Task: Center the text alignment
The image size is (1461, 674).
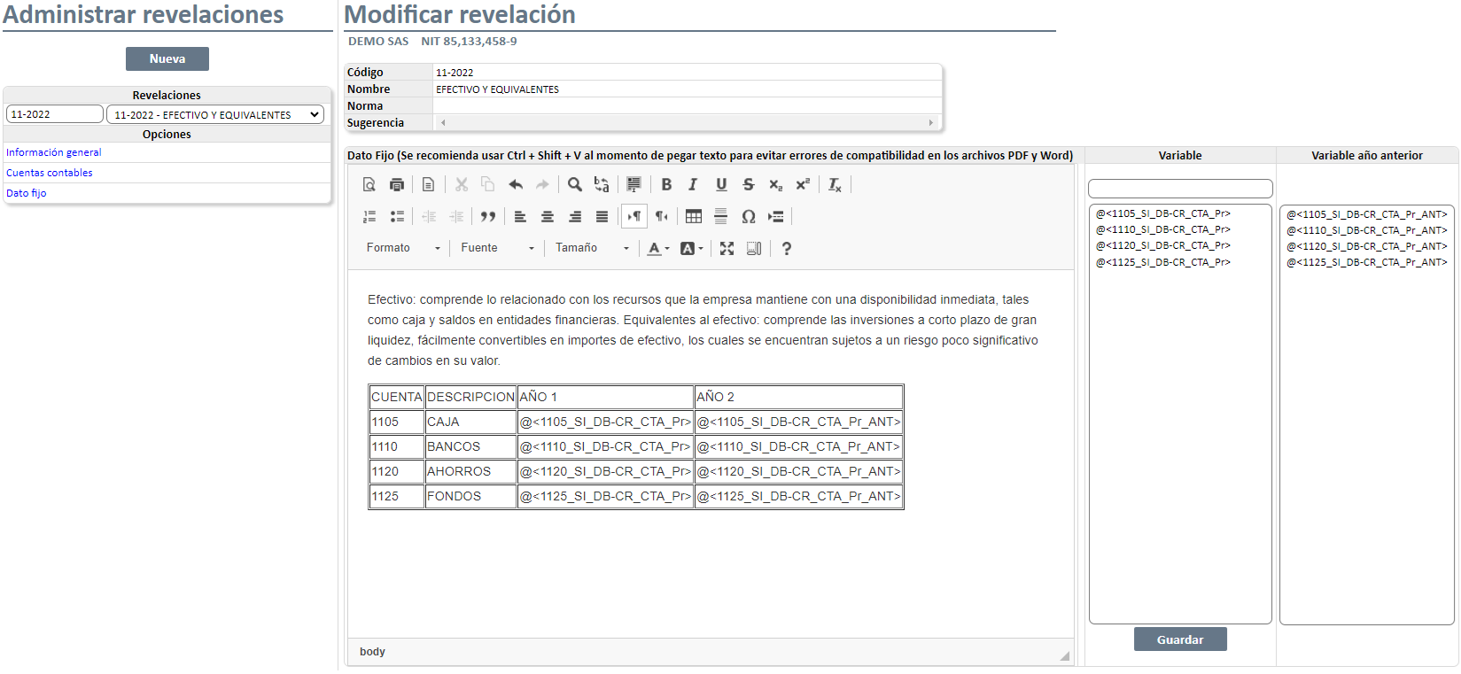Action: [x=548, y=216]
